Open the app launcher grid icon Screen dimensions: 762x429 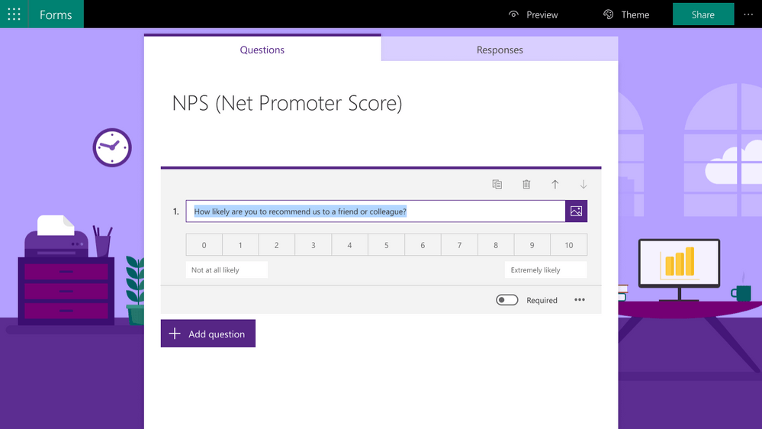click(x=14, y=14)
